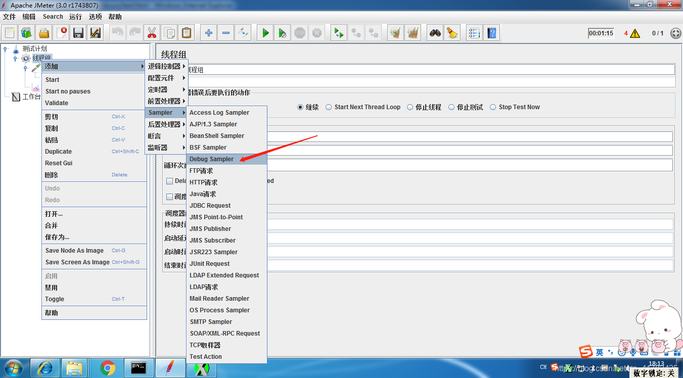Select 禁用 in context menu

[94, 288]
